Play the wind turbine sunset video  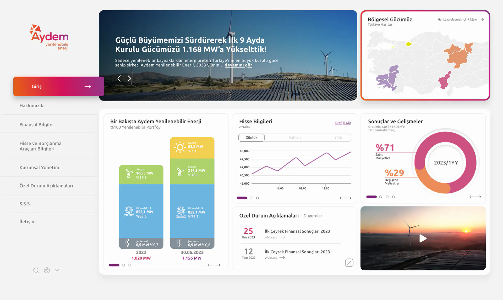pyautogui.click(x=423, y=238)
